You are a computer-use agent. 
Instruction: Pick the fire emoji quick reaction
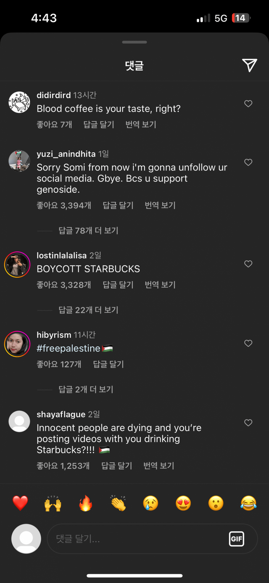point(86,503)
